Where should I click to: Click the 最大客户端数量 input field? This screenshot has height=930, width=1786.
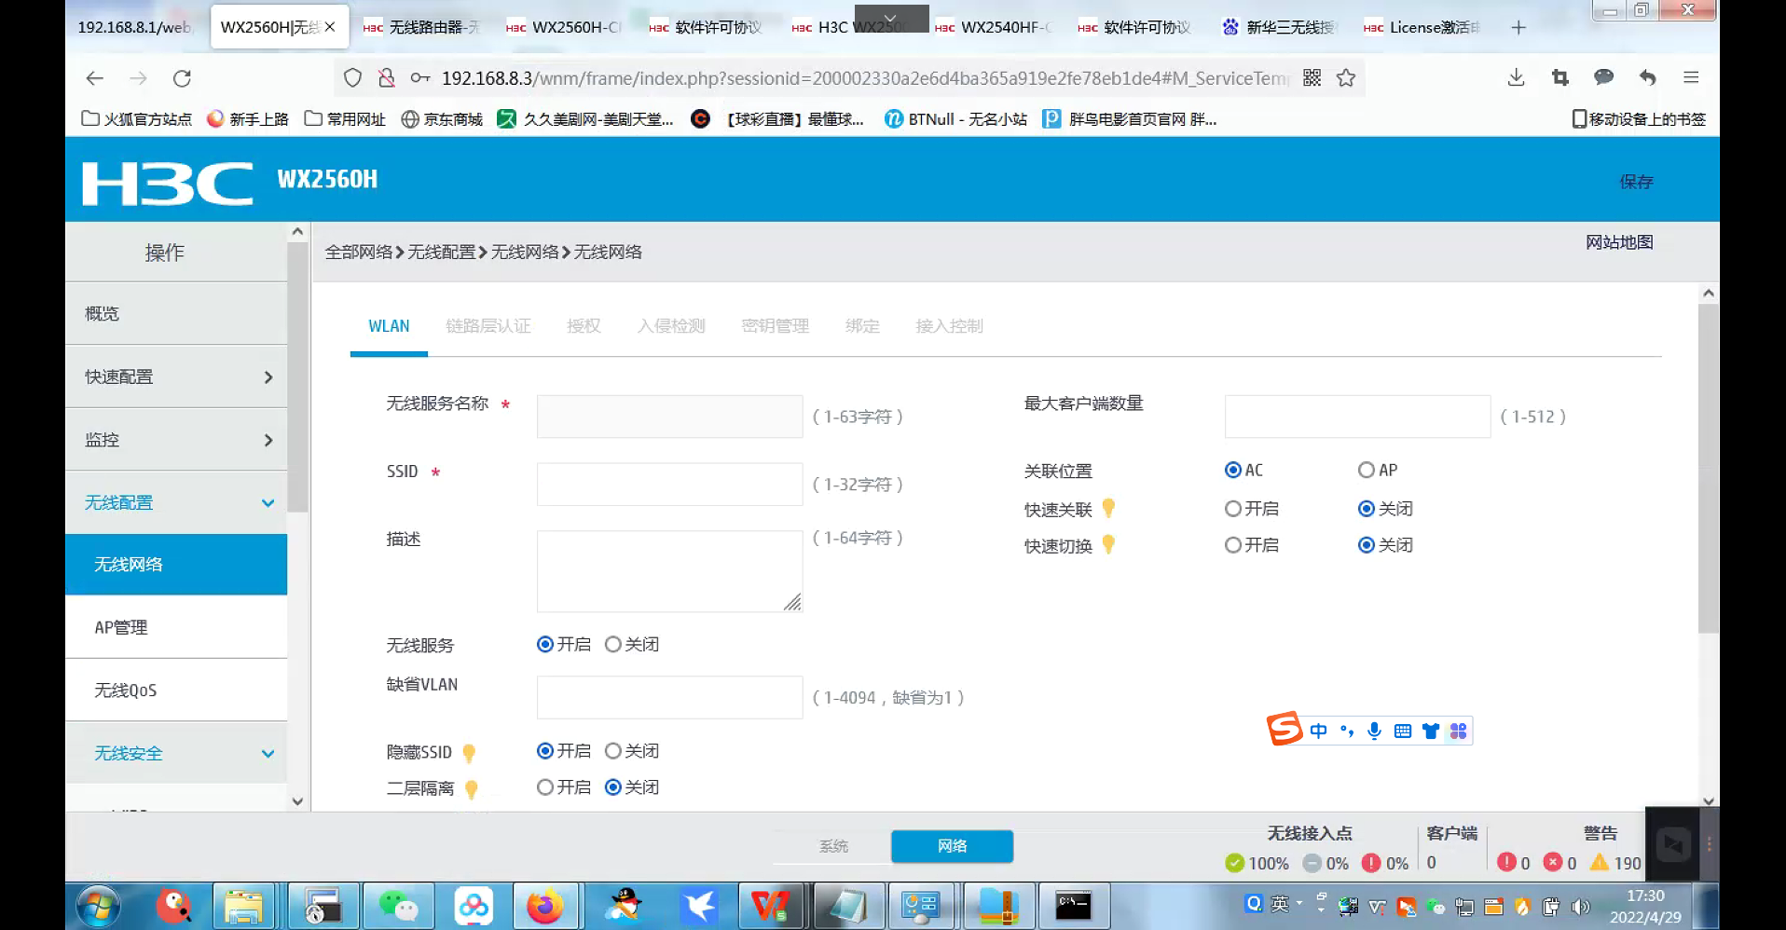tap(1357, 417)
